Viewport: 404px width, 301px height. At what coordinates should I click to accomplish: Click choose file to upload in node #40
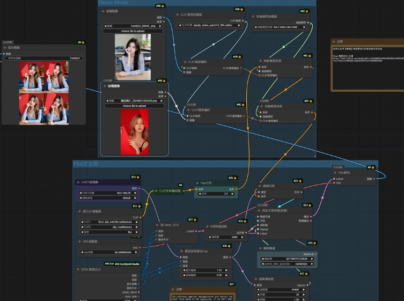coord(133,31)
